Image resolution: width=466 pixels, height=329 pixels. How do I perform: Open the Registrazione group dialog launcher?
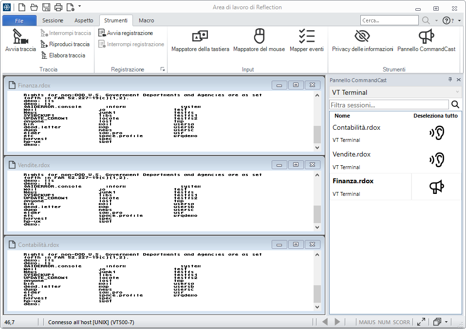[163, 69]
